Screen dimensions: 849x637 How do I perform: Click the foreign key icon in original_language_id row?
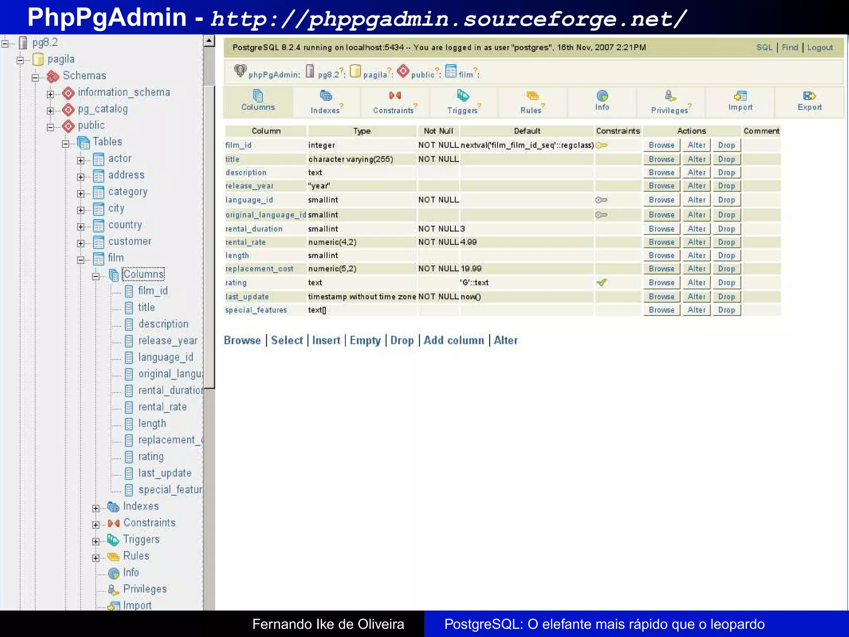coord(601,215)
